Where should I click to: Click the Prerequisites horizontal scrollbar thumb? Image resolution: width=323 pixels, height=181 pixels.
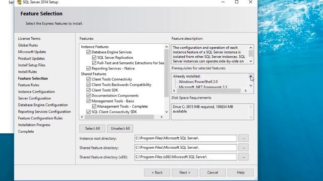(x=208, y=90)
